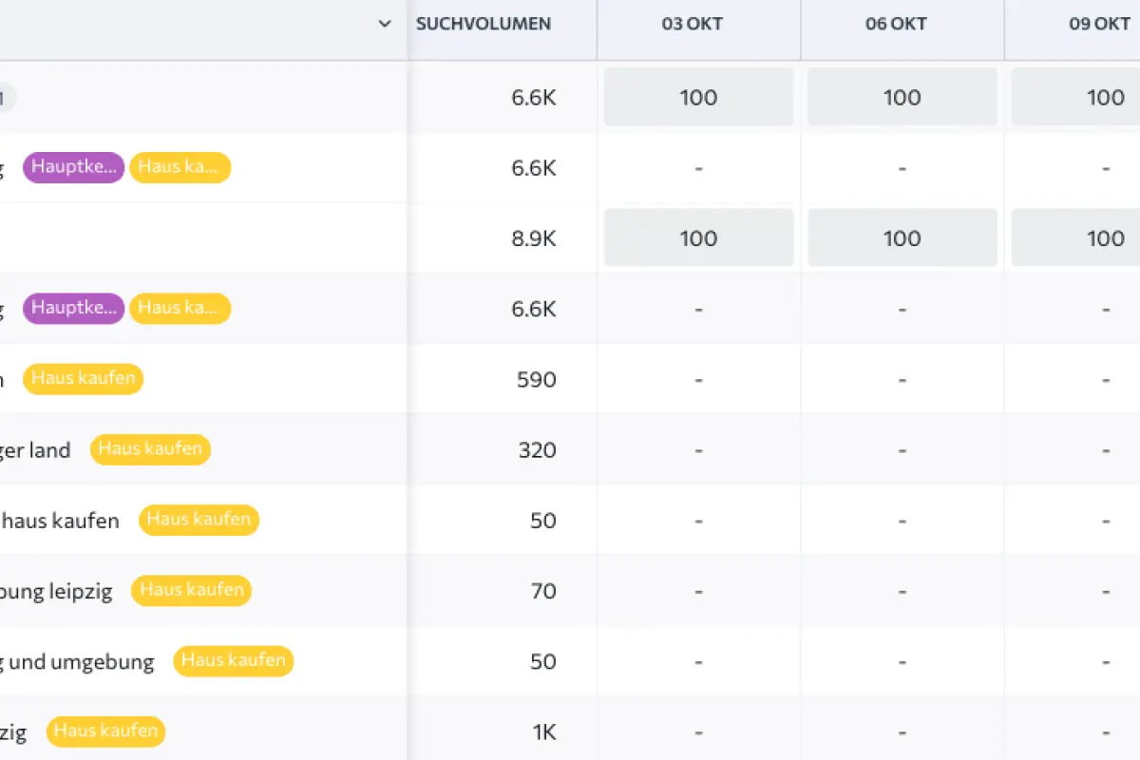Screen dimensions: 1140x760
Task: Click the yellow tag beside 'haus kaufen' keyword
Action: (199, 520)
